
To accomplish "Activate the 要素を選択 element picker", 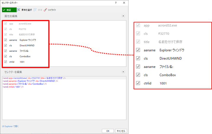I will click(25, 10).
